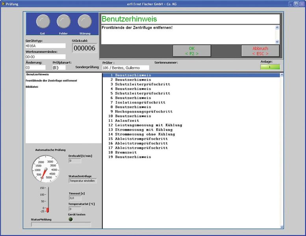
Task: Click the Sonderprüfung label
Action: click(x=87, y=67)
